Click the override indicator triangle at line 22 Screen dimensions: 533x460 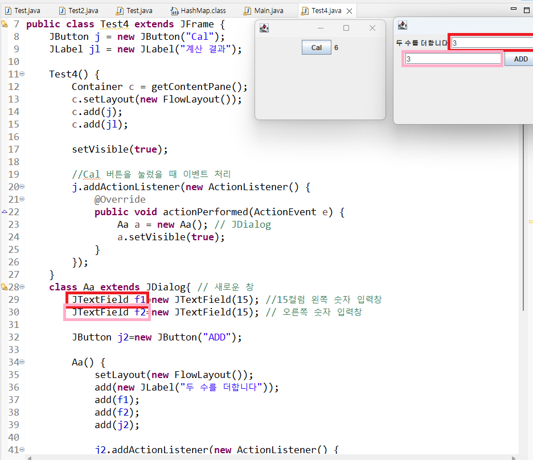click(5, 212)
